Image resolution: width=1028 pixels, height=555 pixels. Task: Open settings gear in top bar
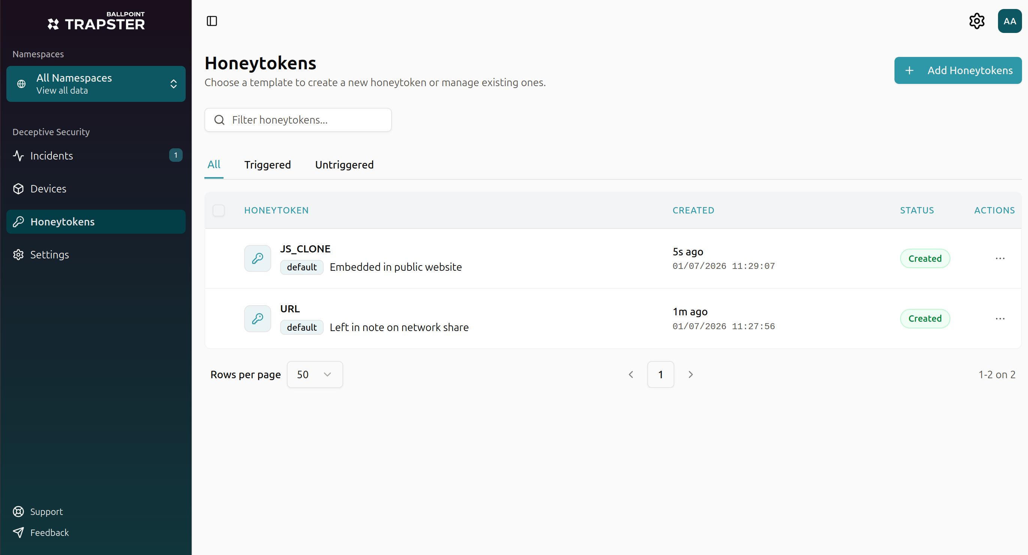pos(977,21)
